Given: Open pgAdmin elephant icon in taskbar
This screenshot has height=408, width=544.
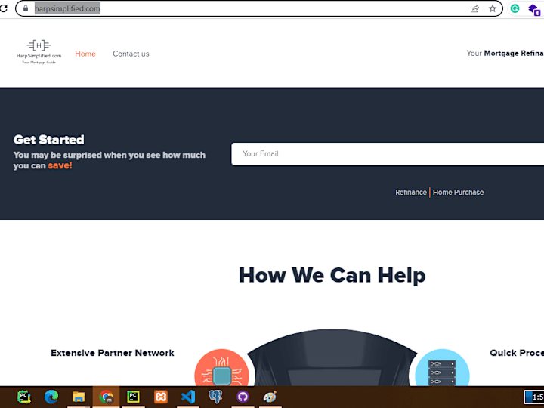Looking at the screenshot, I should pyautogui.click(x=215, y=397).
